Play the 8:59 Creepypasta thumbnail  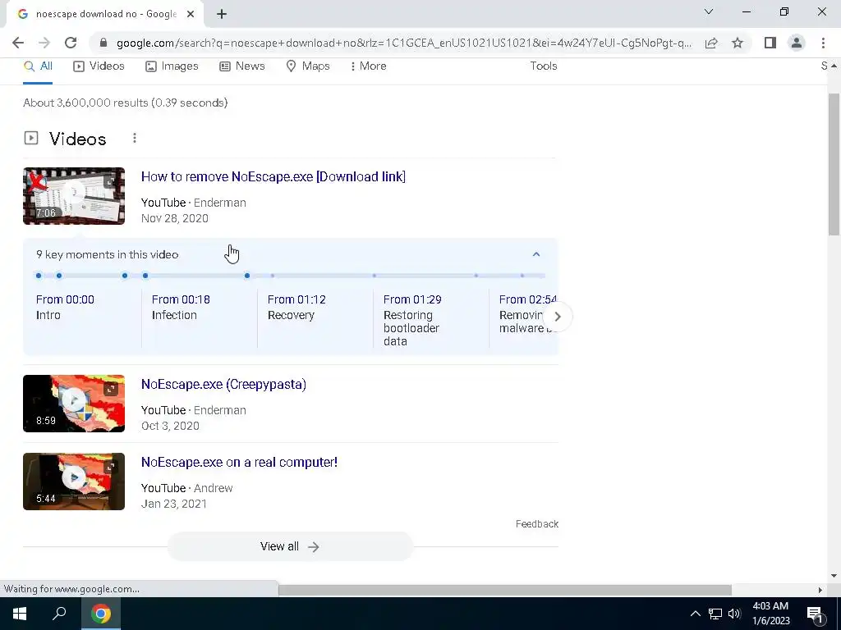74,404
